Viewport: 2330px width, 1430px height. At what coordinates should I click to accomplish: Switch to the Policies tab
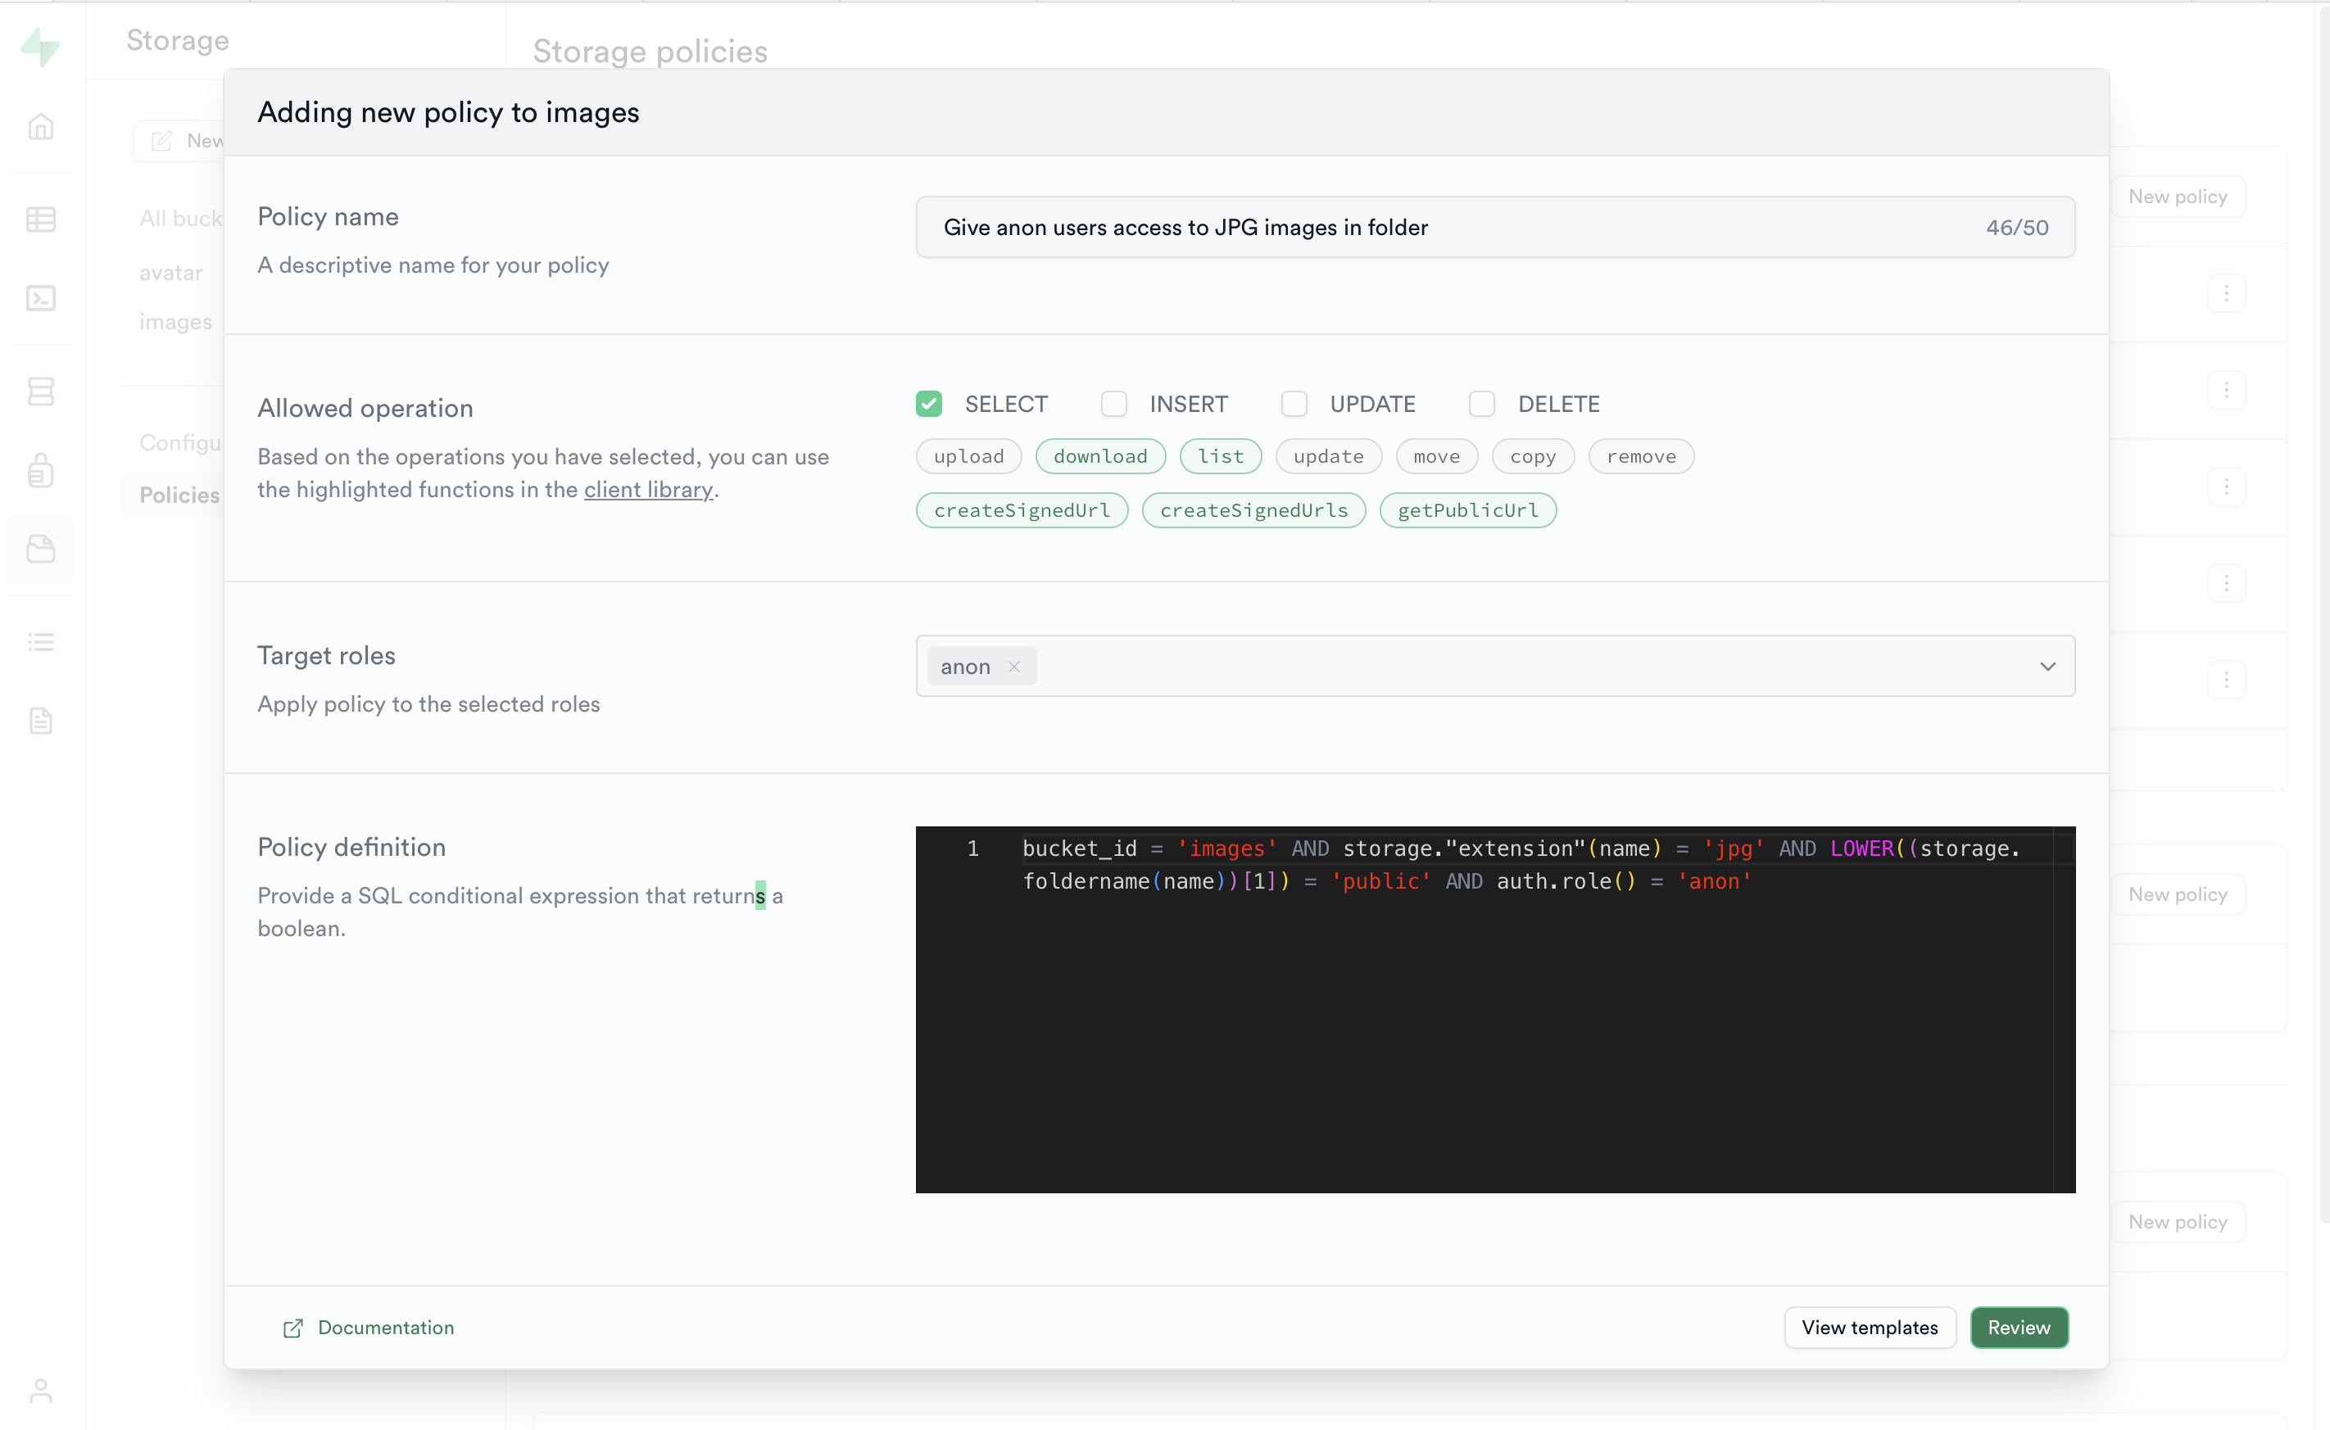(179, 495)
